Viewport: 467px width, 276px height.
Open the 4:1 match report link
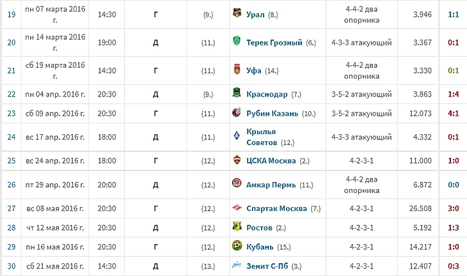pyautogui.click(x=454, y=114)
